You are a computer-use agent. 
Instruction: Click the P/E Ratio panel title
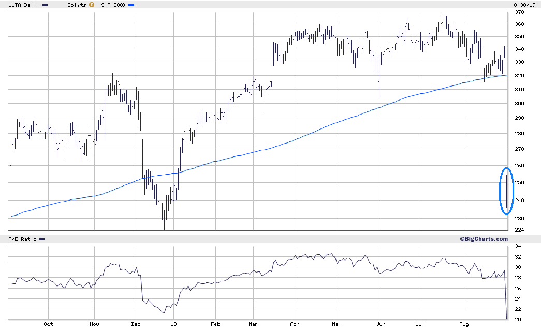(22, 239)
